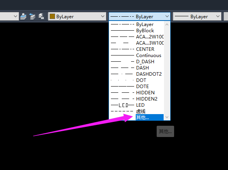Click the brown ByLayer color swatch
228x170 pixels.
(x=52, y=16)
